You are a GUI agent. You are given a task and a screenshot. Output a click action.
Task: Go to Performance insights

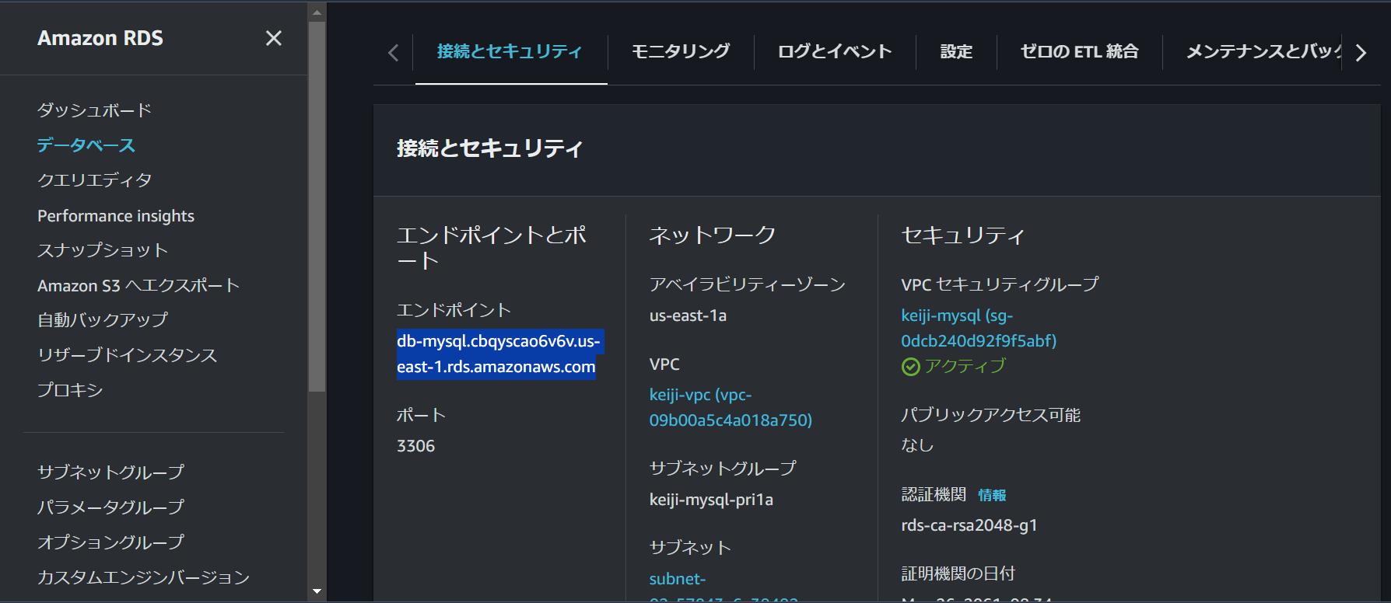click(116, 216)
